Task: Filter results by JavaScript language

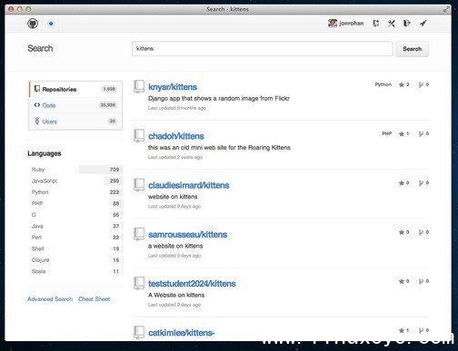Action: (75, 180)
